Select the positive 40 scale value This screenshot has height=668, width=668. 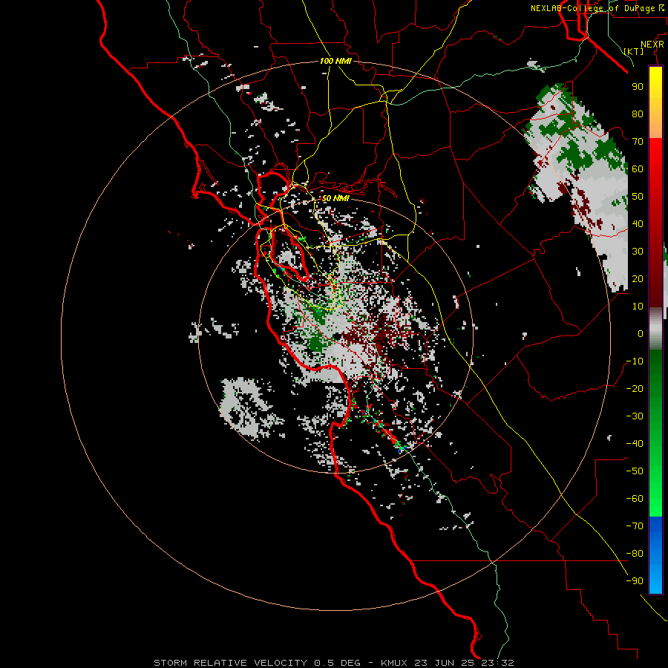click(638, 223)
